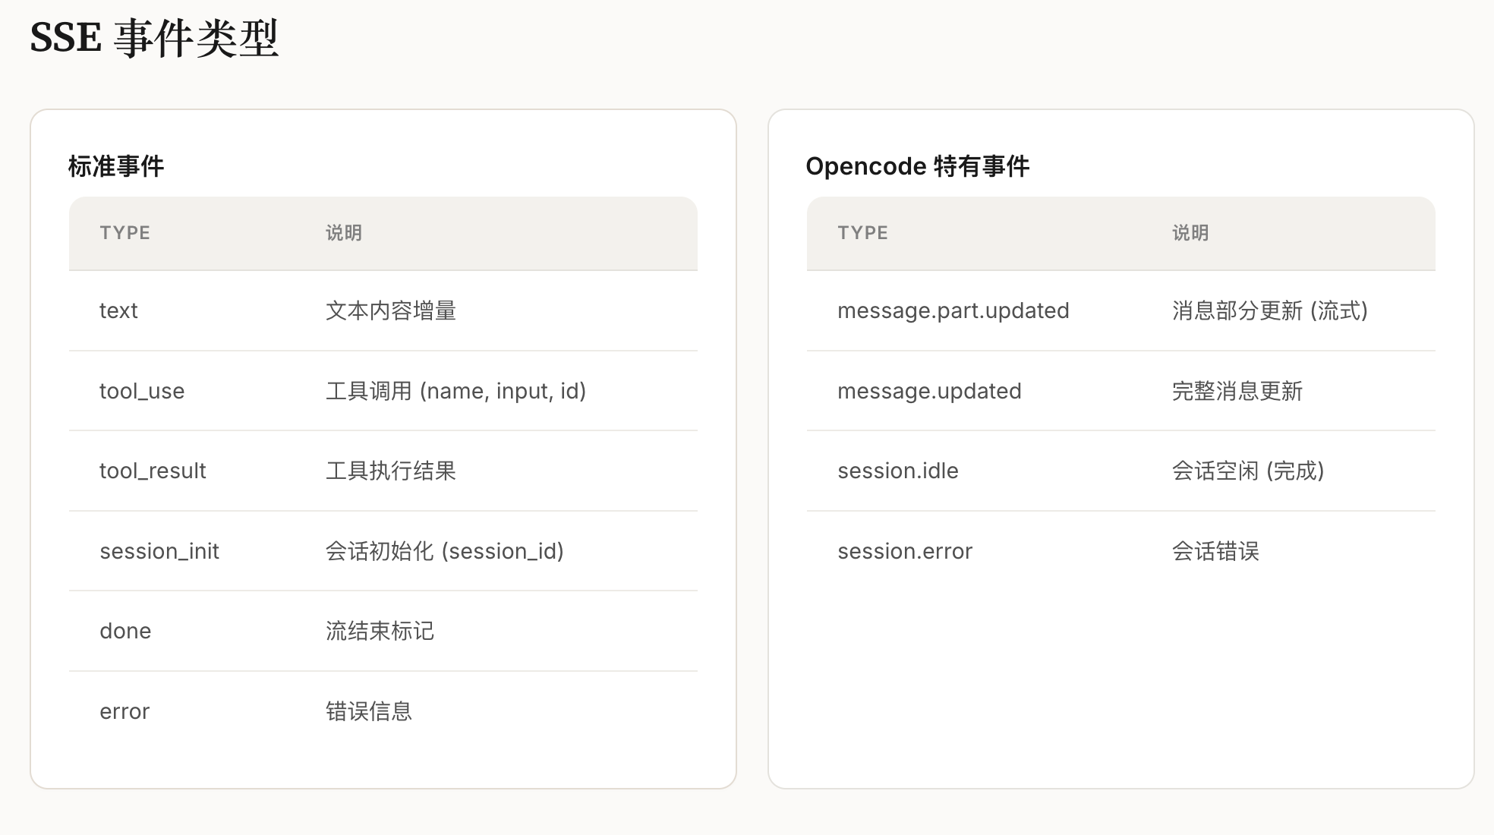Select the tool_result row label
The height and width of the screenshot is (835, 1494).
pos(153,471)
